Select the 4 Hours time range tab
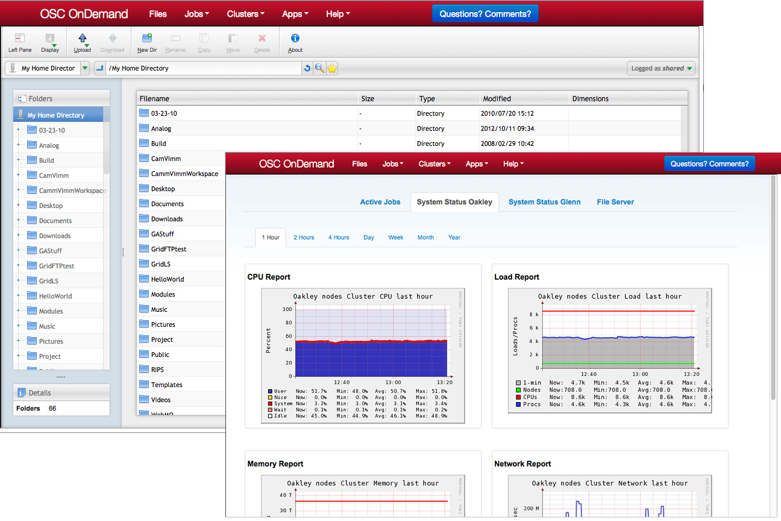 pyautogui.click(x=339, y=238)
